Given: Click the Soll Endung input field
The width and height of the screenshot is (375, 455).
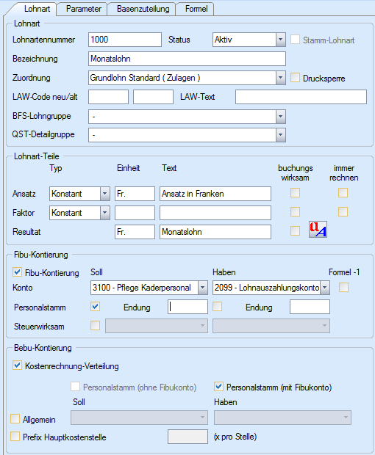Looking at the screenshot, I should coord(187,307).
